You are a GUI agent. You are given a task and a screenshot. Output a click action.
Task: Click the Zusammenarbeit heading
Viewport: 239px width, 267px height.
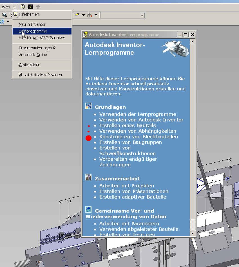(117, 179)
